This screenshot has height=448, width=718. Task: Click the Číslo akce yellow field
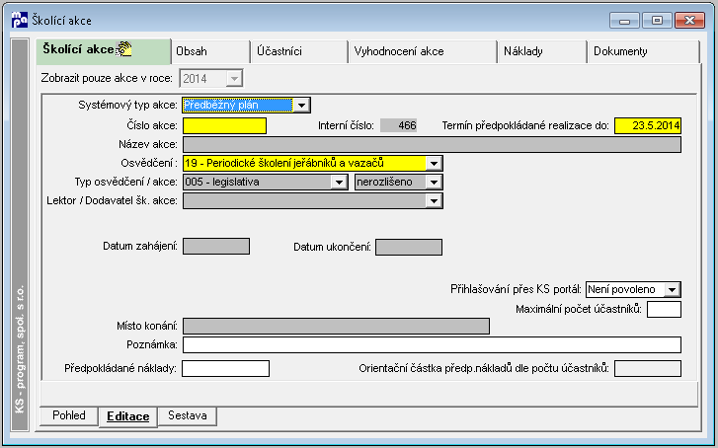point(224,126)
